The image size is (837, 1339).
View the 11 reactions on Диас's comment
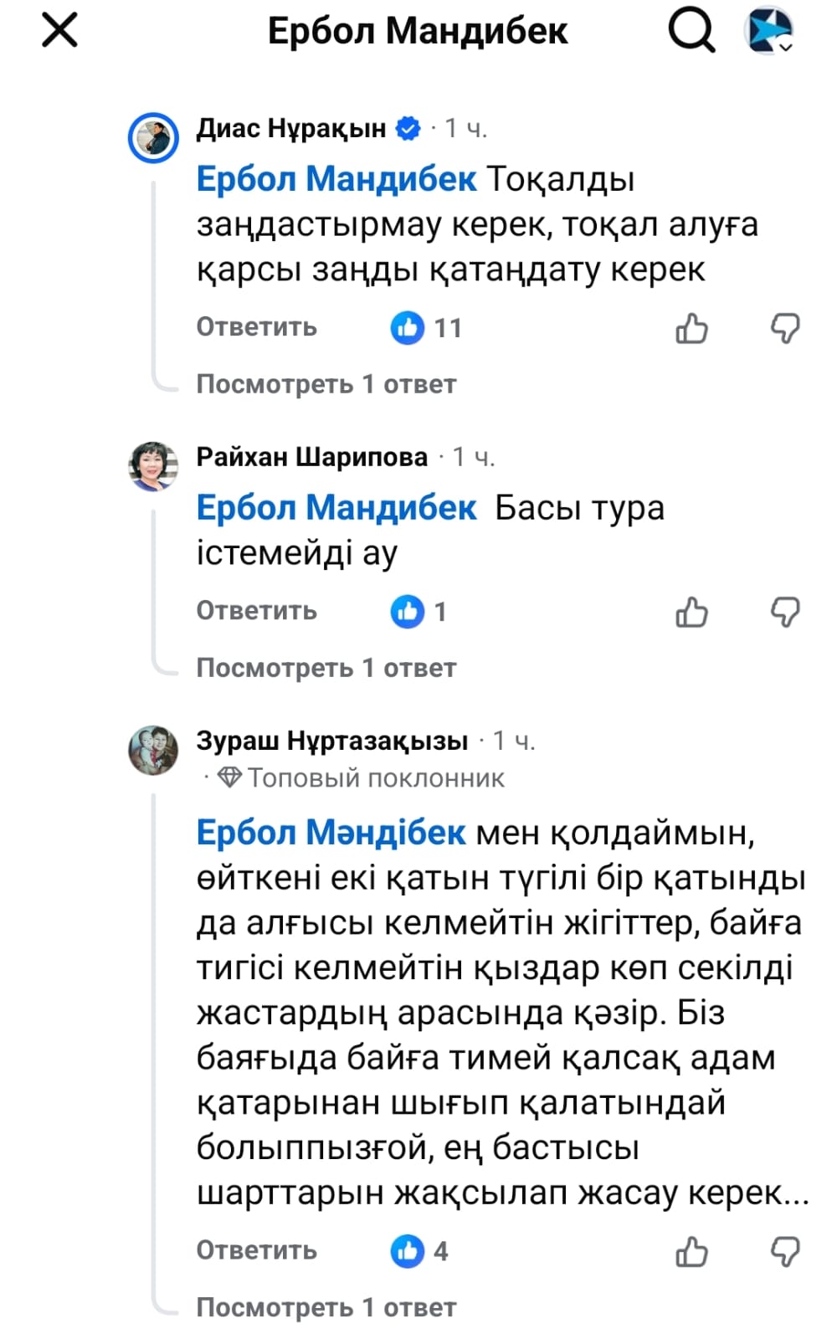(x=426, y=328)
